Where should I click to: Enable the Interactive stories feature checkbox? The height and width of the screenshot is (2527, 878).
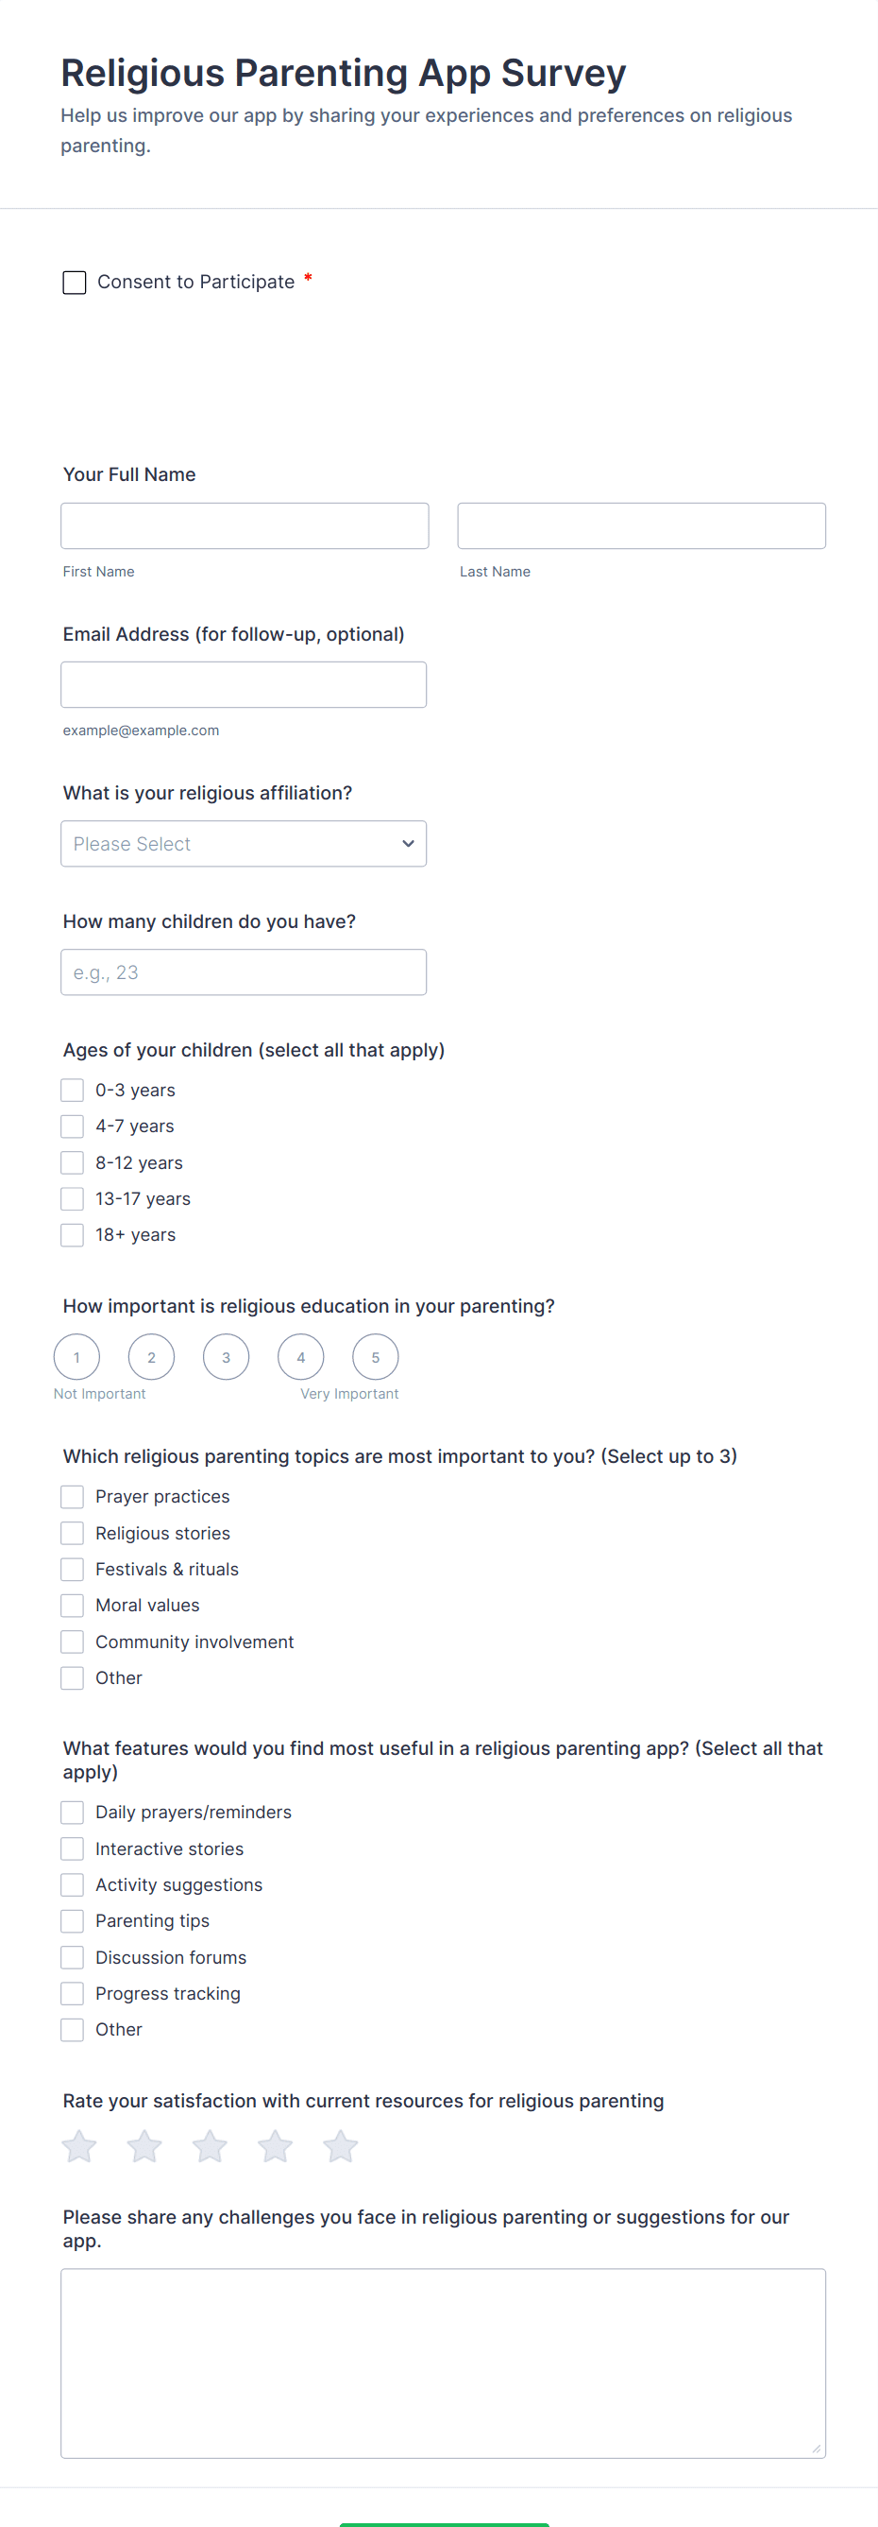point(73,1848)
